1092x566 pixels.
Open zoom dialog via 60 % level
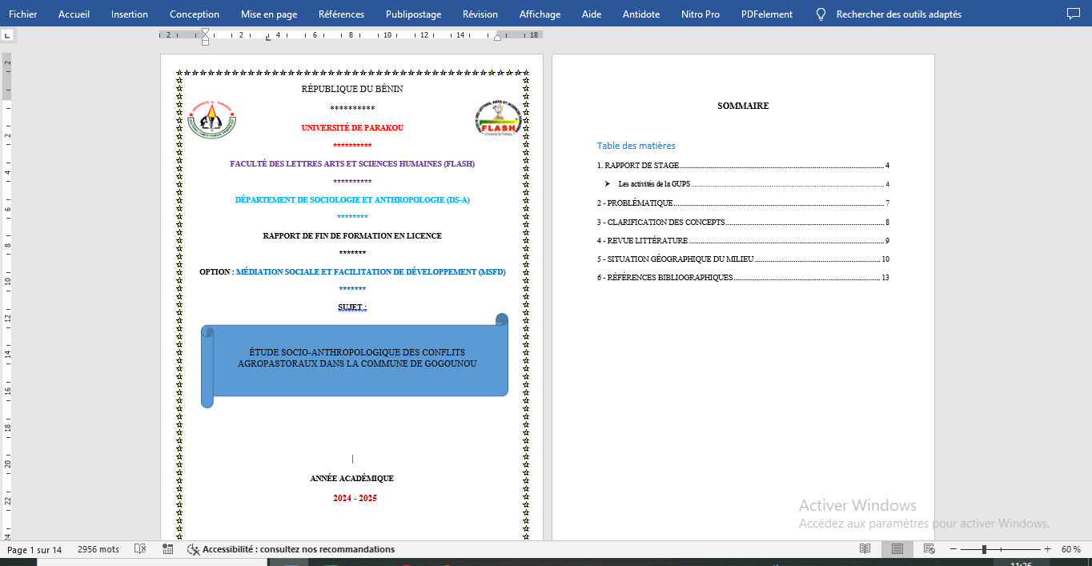1071,549
